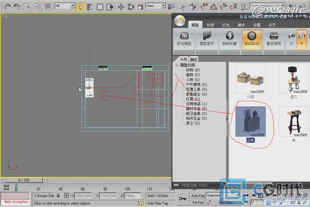
Task: Switch to the 灯光 tab
Action: pos(226,25)
